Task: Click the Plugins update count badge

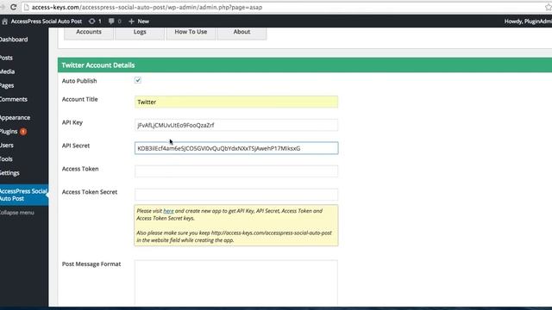Action: click(23, 132)
